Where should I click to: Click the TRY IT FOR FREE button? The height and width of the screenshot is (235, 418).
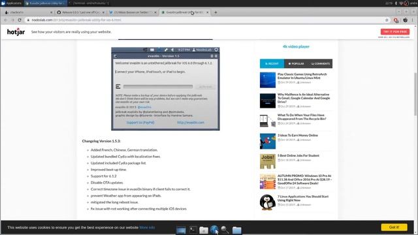394,32
